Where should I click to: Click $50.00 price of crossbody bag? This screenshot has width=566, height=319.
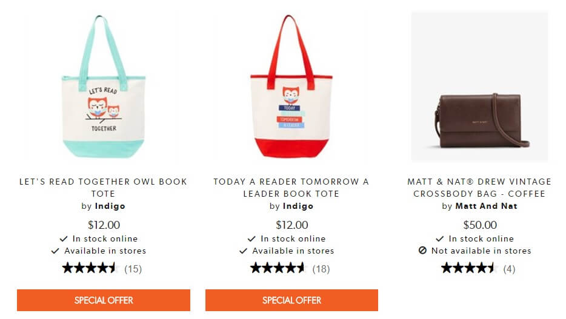480,225
